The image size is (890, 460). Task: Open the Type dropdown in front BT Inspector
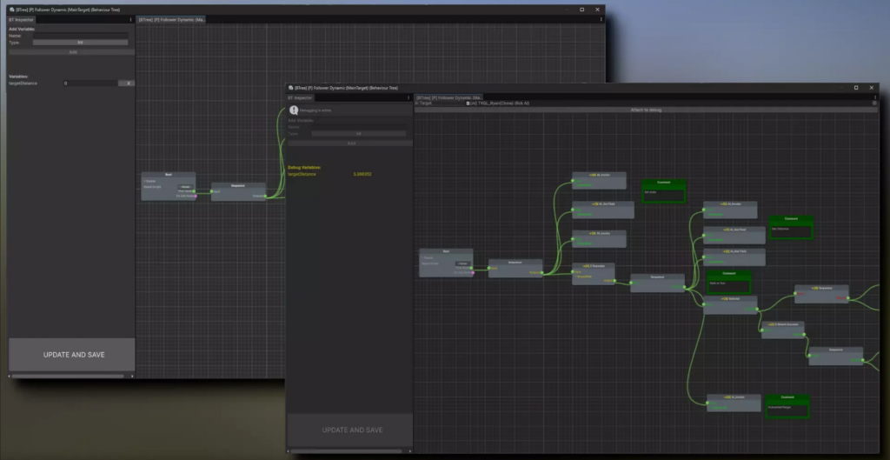click(358, 134)
